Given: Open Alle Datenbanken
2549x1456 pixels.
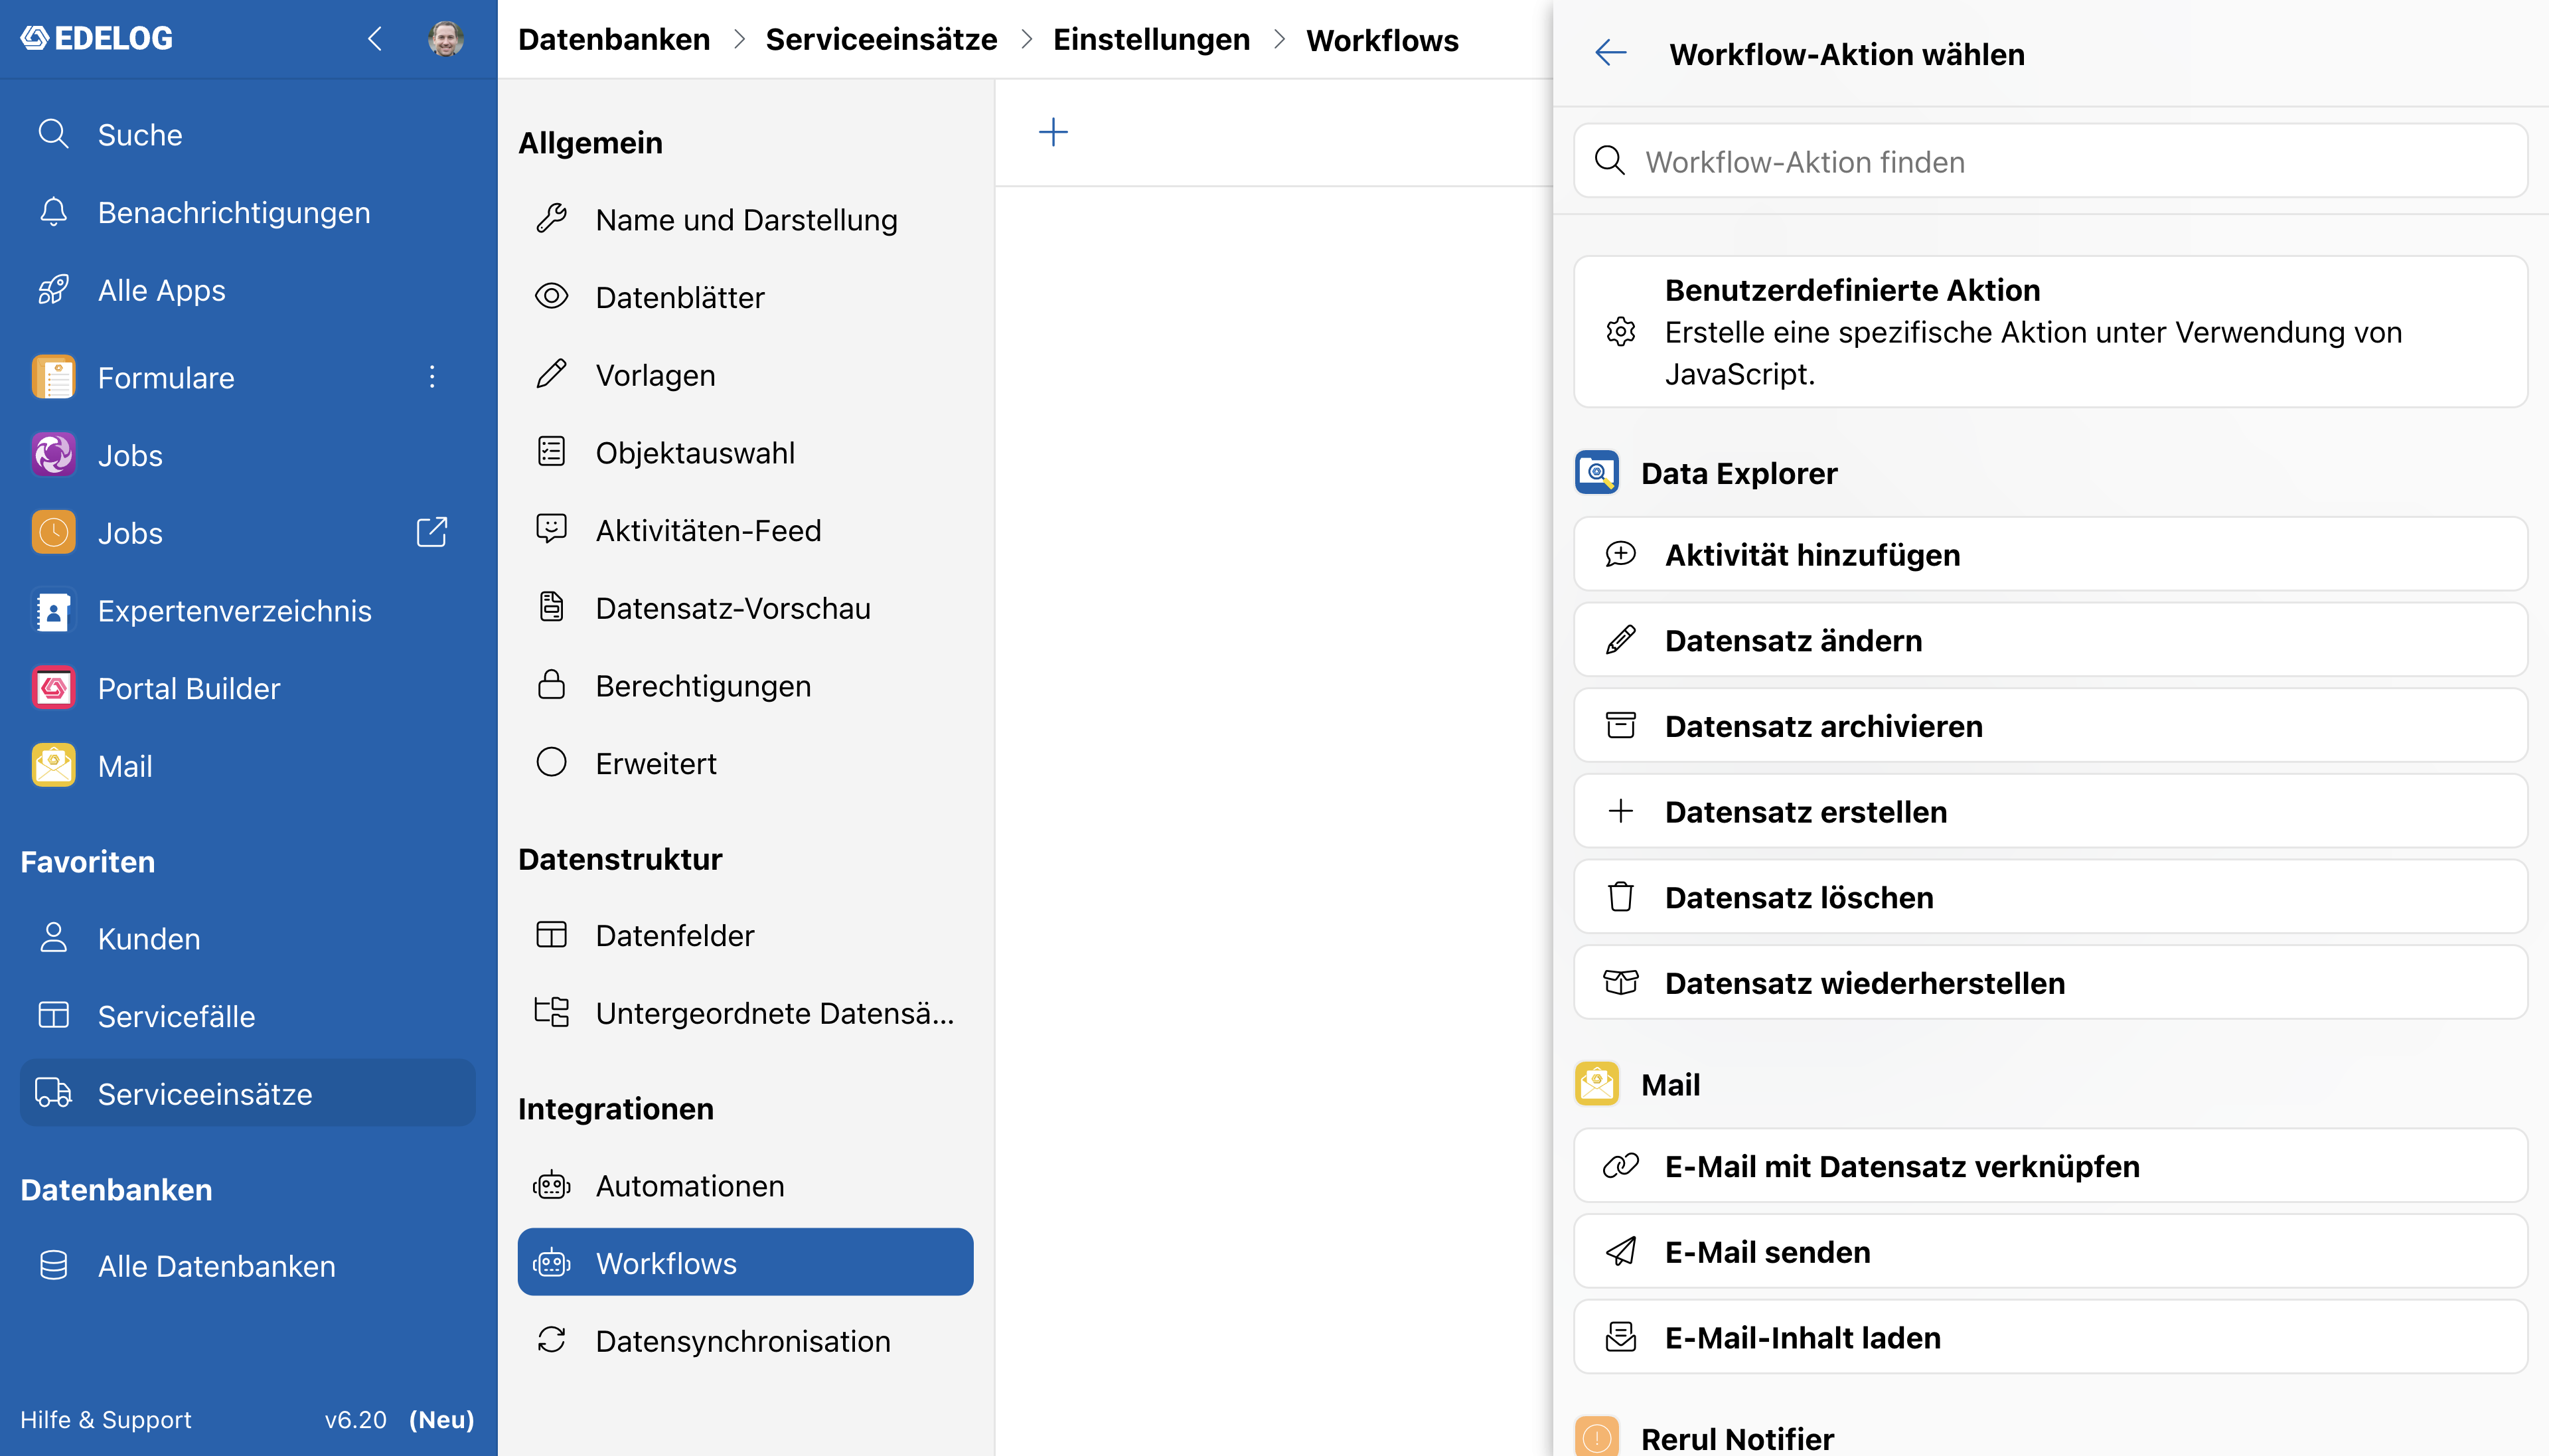Looking at the screenshot, I should [x=248, y=1266].
